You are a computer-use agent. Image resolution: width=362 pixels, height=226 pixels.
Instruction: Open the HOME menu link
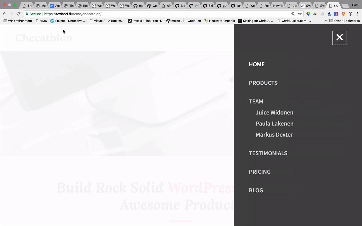(257, 64)
